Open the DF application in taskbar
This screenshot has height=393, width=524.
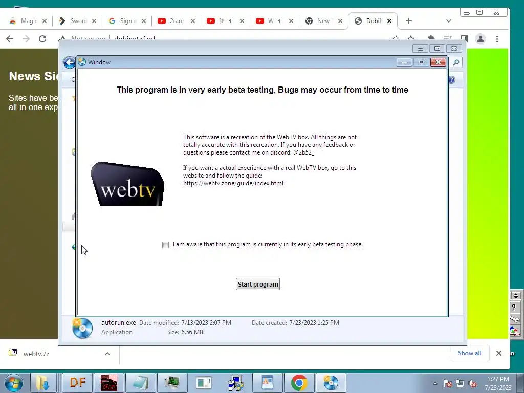coord(78,383)
